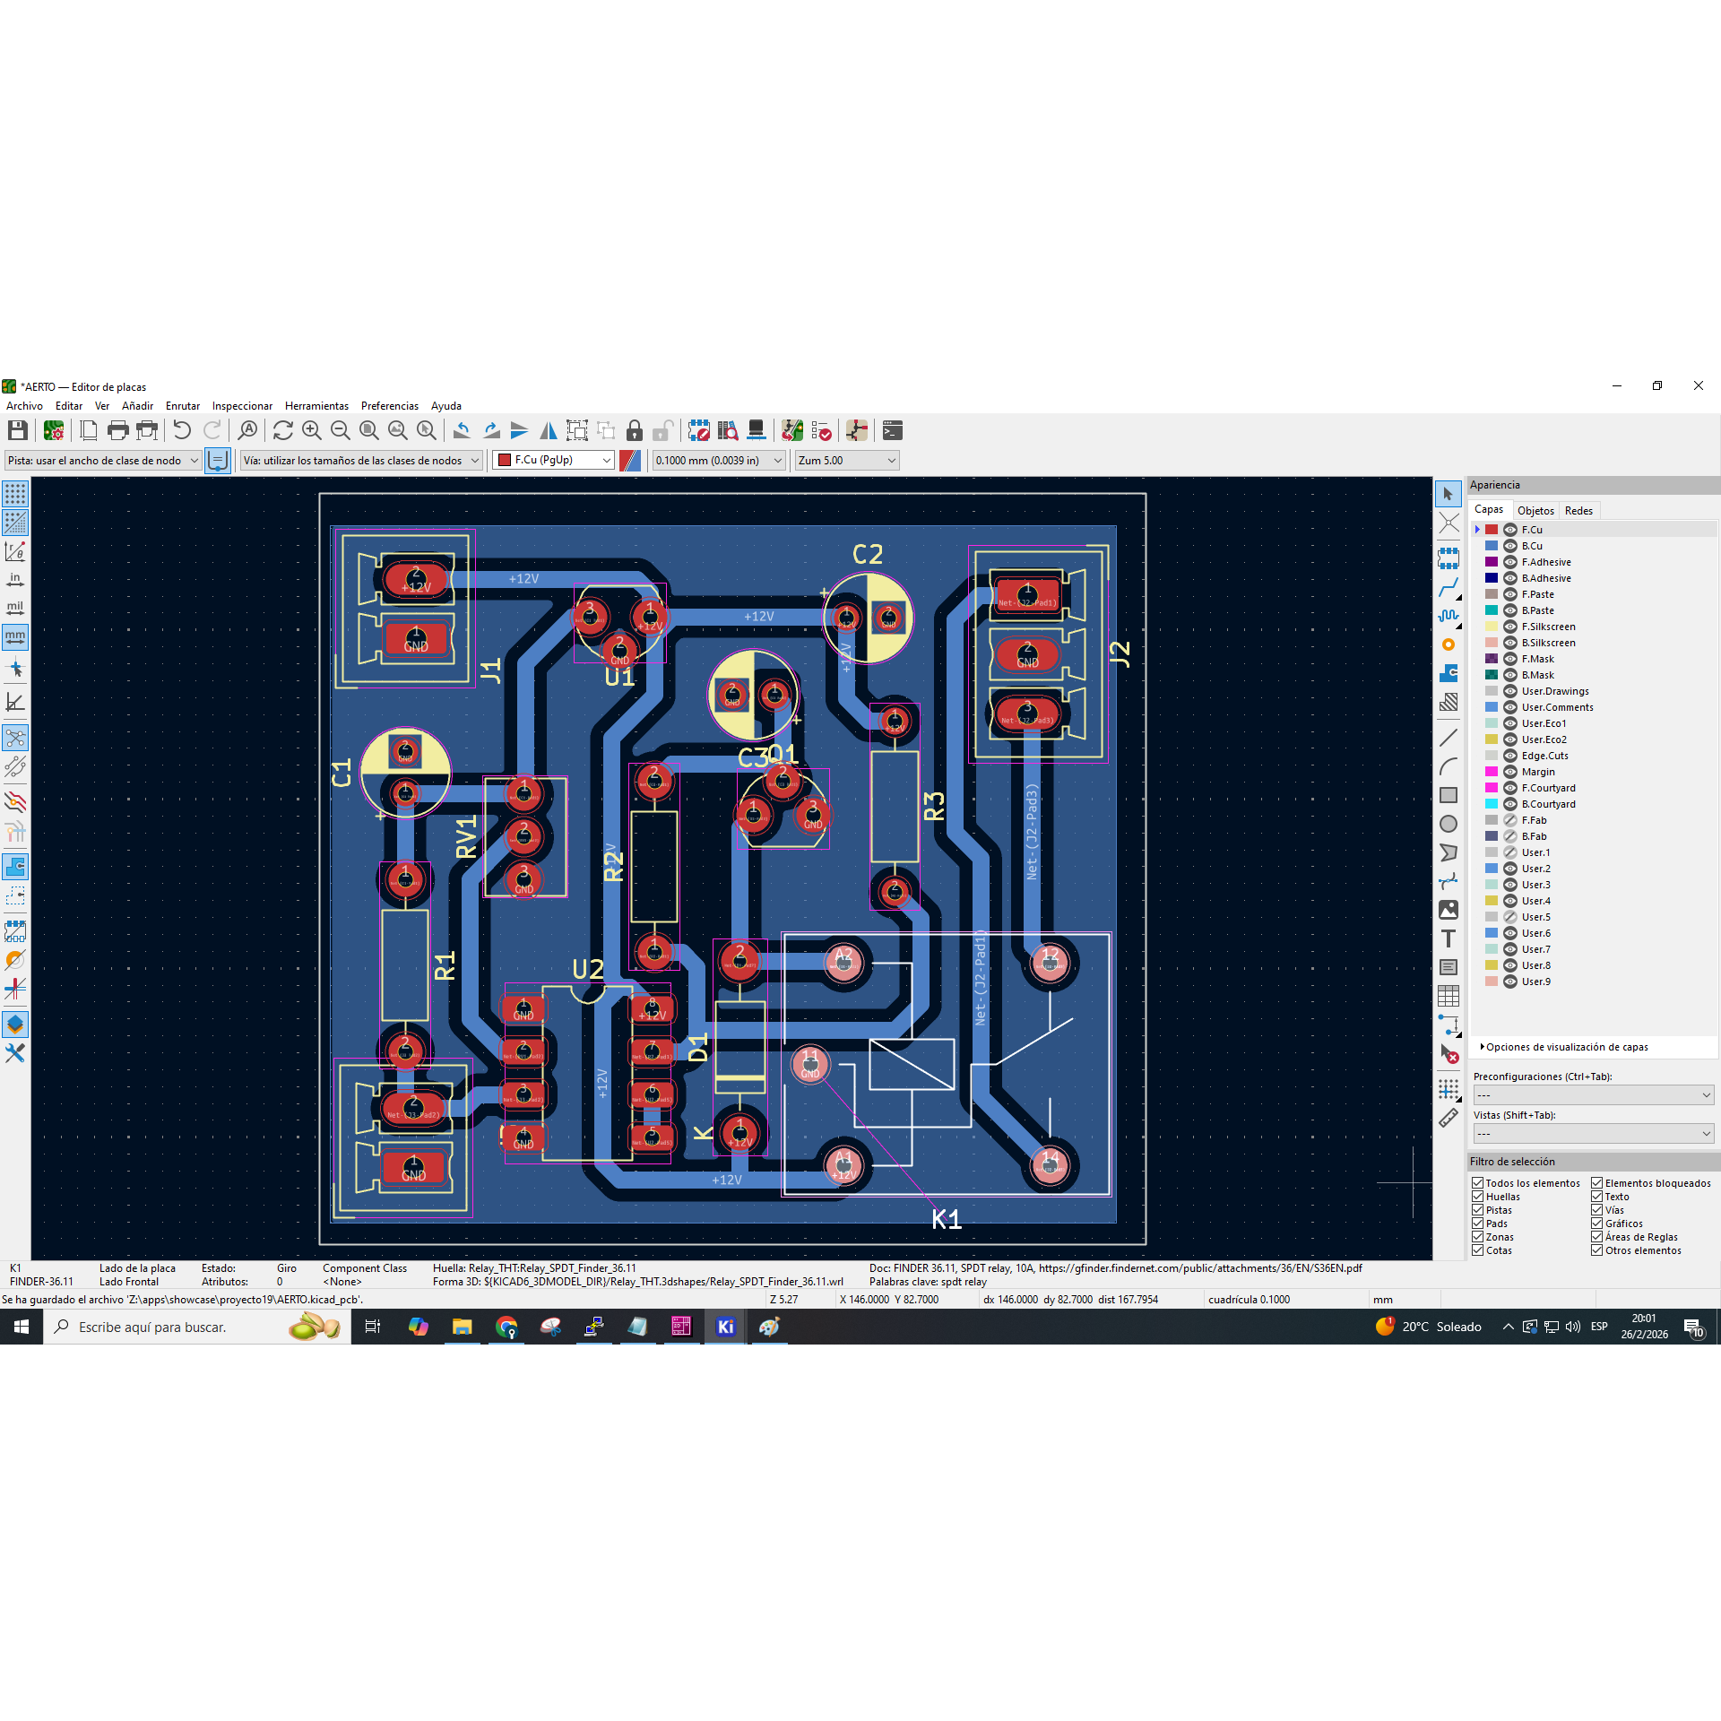
Task: Hide the B.Cu layer with eye icon
Action: tap(1510, 546)
